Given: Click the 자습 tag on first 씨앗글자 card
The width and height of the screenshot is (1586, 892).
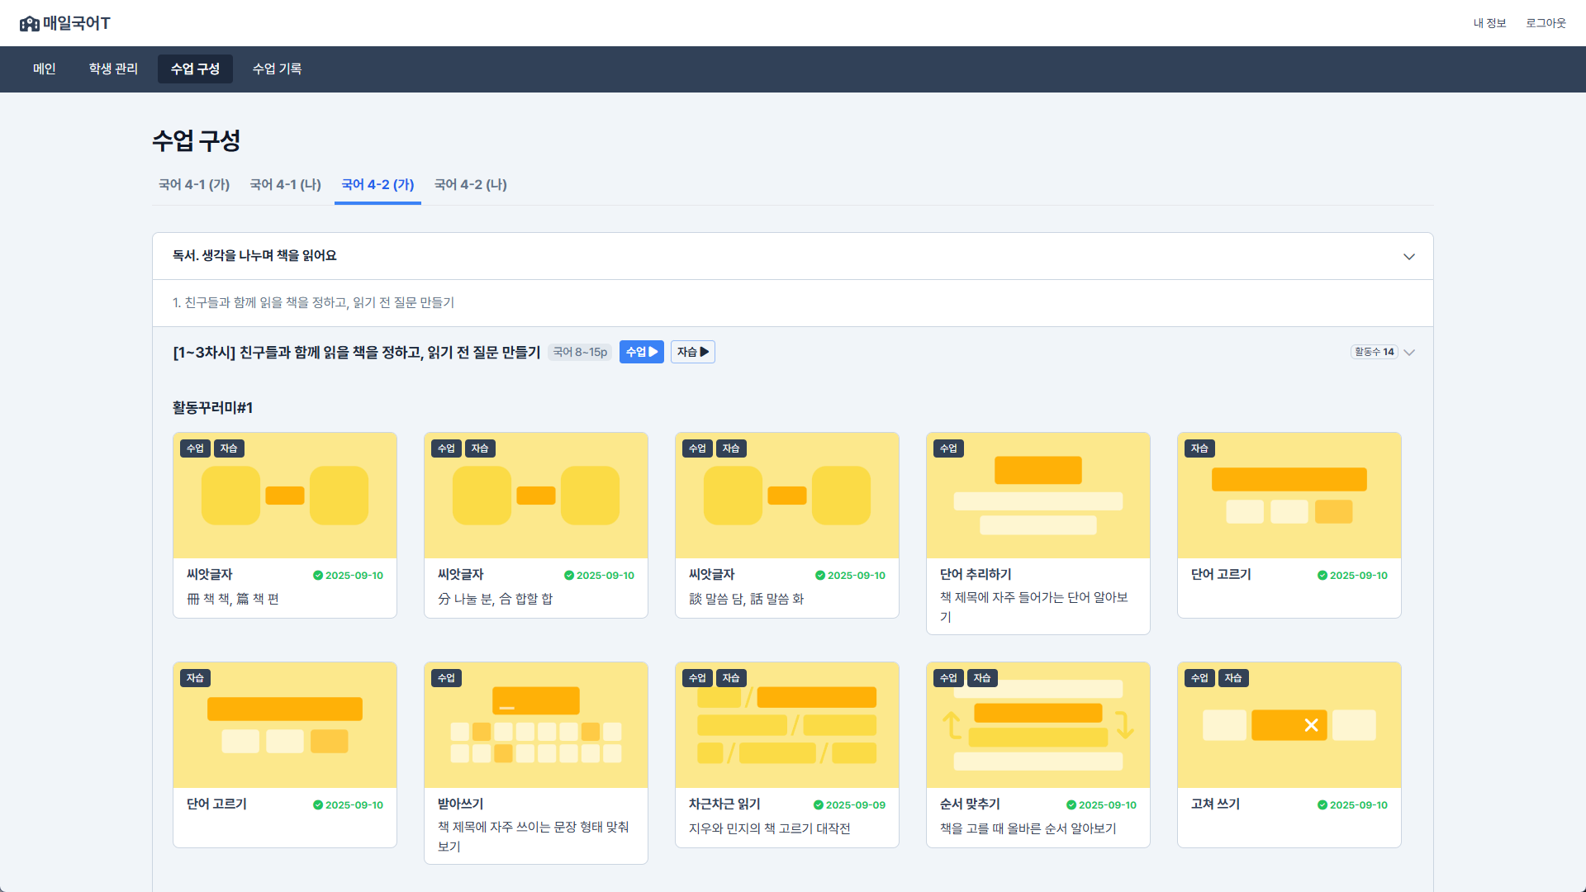Looking at the screenshot, I should (x=229, y=448).
